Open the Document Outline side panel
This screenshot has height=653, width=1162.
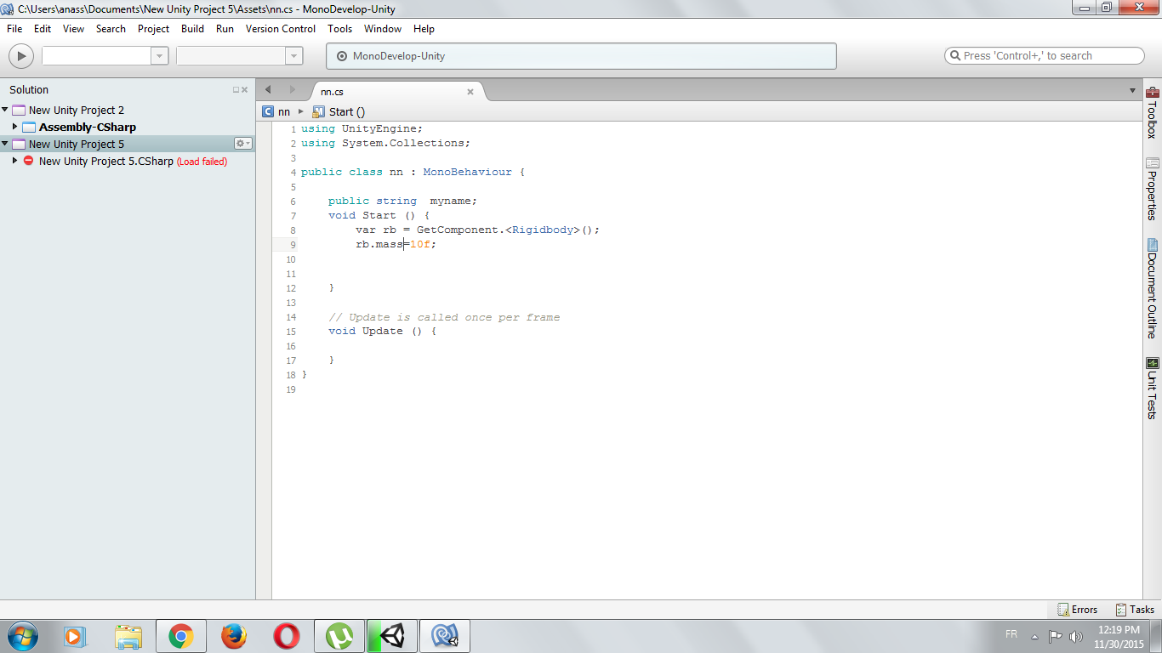coord(1153,289)
